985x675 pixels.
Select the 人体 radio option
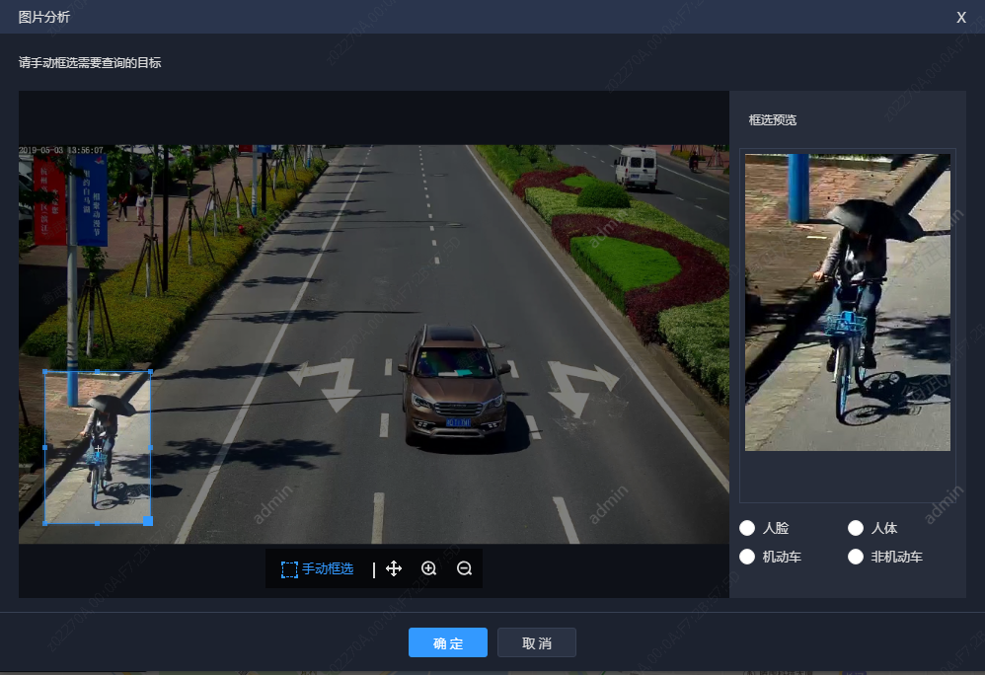pyautogui.click(x=856, y=528)
